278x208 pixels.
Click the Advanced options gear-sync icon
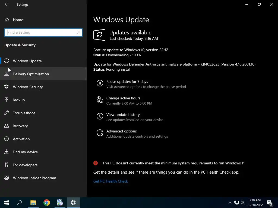[100, 133]
